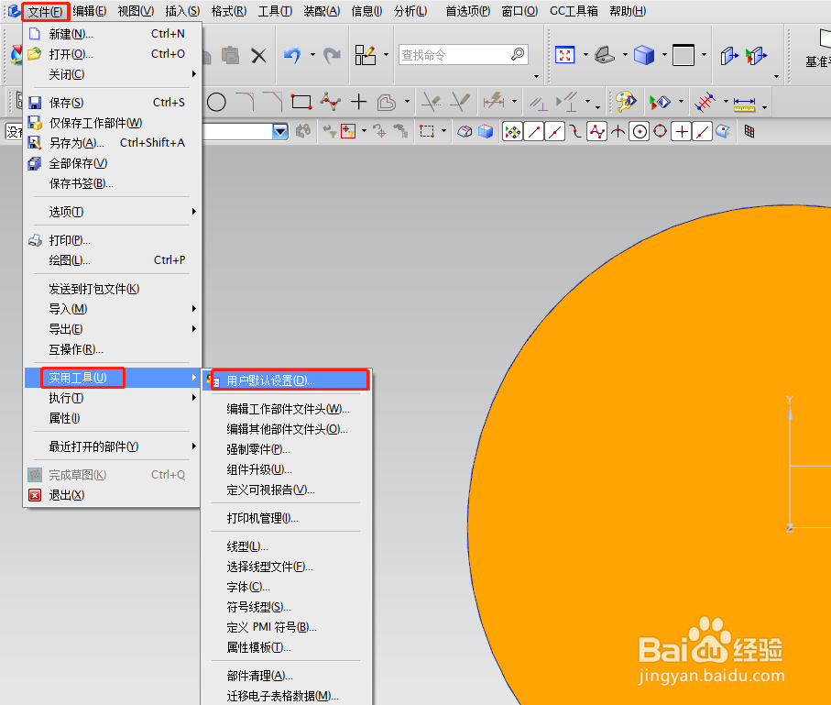Image resolution: width=831 pixels, height=705 pixels.
Task: Click 保存(S) menu entry
Action: (113, 103)
